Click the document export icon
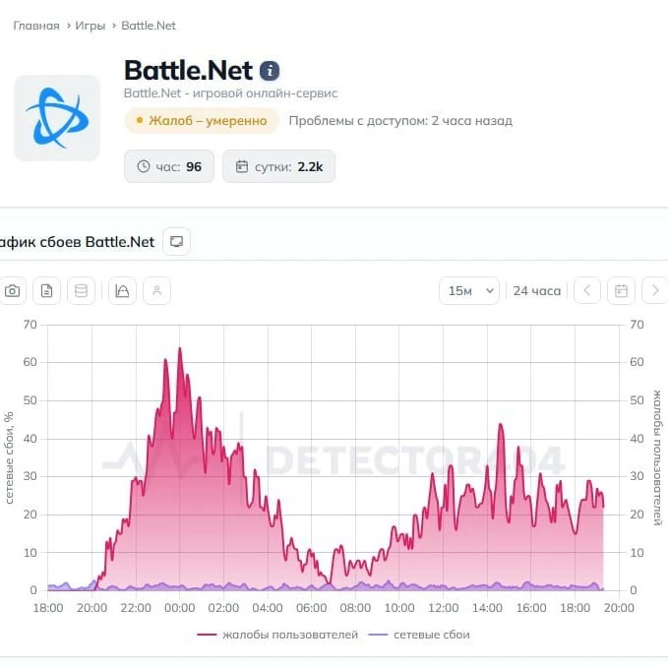The image size is (668, 668). click(x=47, y=291)
